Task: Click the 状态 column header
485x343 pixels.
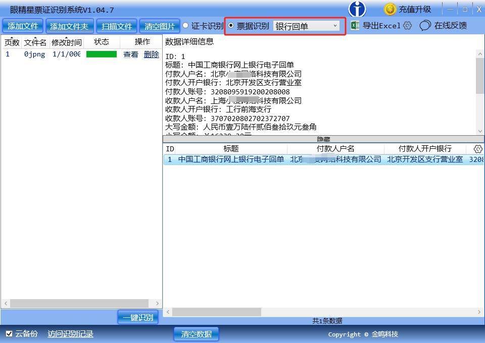Action: click(x=102, y=42)
